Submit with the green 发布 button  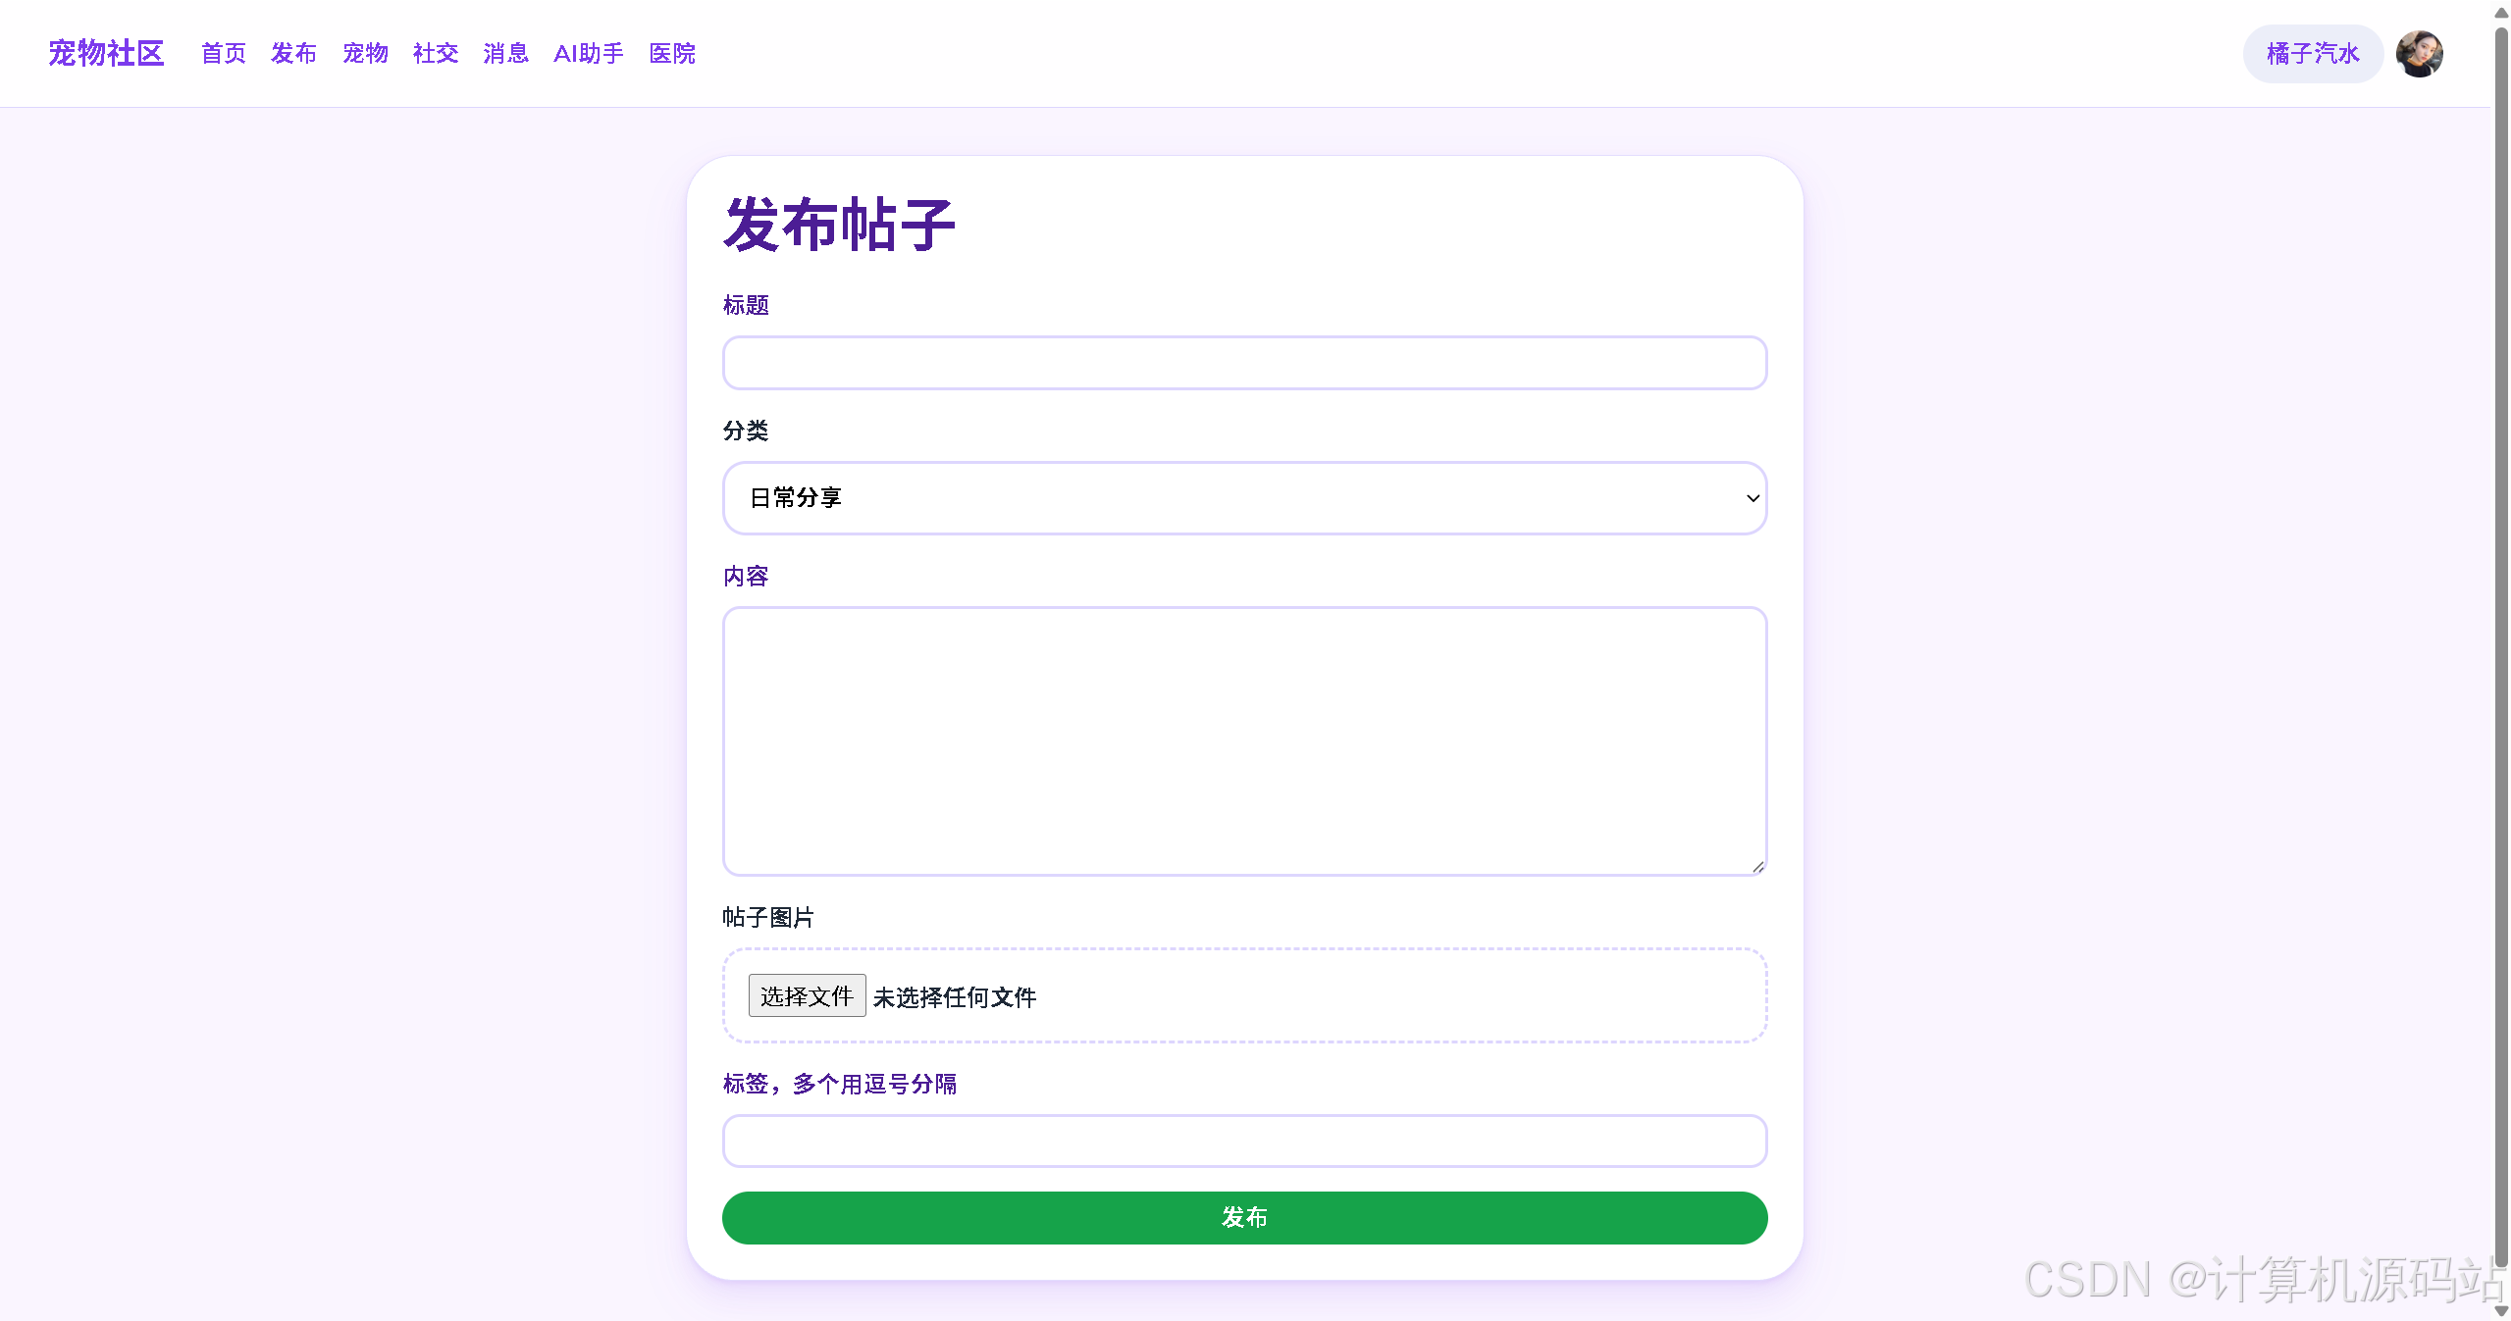[1244, 1218]
